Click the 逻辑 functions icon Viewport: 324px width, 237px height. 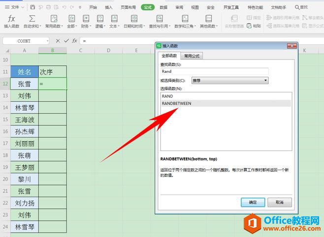pyautogui.click(x=99, y=18)
